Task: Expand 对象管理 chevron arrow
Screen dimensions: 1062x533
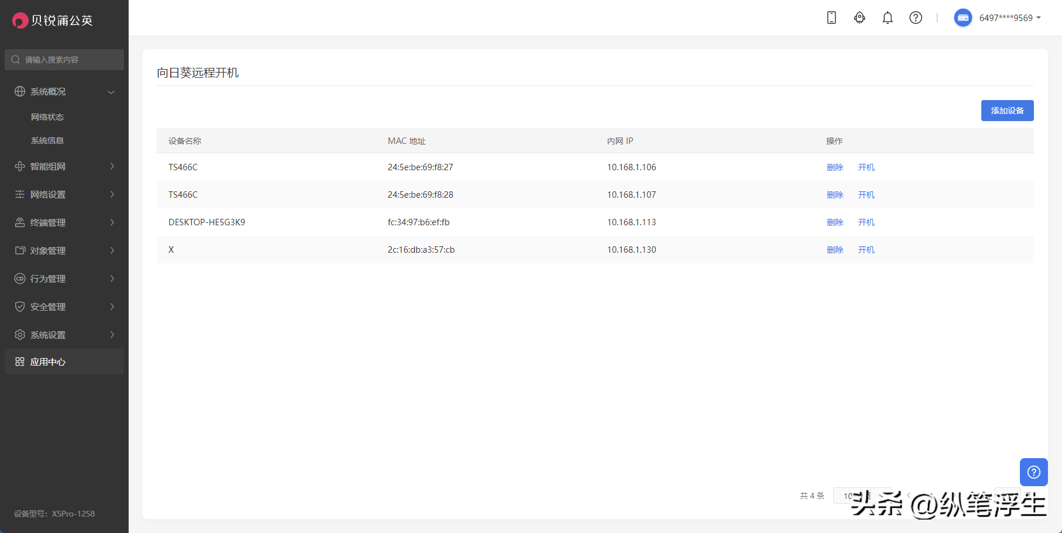Action: tap(112, 250)
